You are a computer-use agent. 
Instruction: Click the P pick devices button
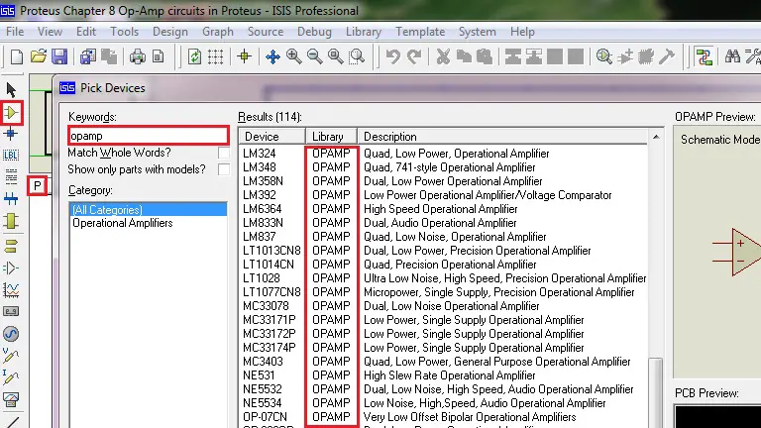[x=37, y=186]
